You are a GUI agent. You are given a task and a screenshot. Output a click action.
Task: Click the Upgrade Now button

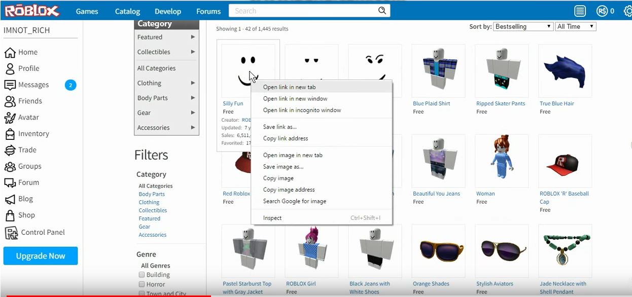(x=41, y=256)
